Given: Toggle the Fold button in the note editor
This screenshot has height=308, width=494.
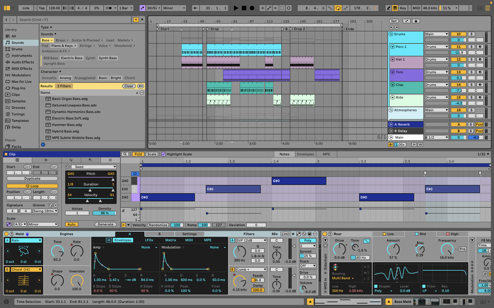Looking at the screenshot, I should click(138, 154).
